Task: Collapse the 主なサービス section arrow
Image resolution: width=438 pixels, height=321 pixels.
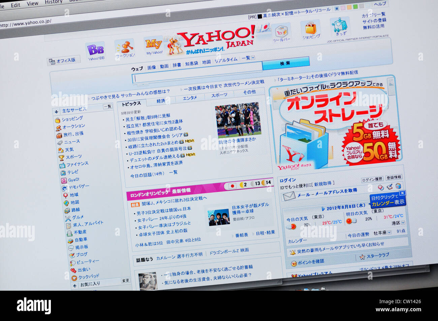Action: (57, 111)
